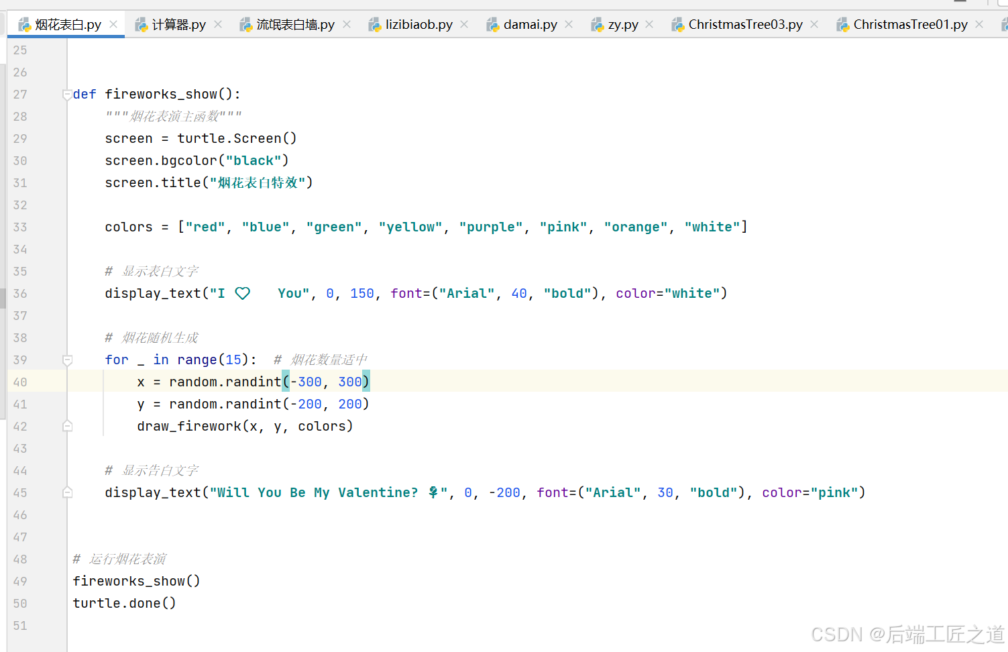This screenshot has height=652, width=1008.
Task: Collapse the for loop fold marker on line 39
Action: point(67,360)
